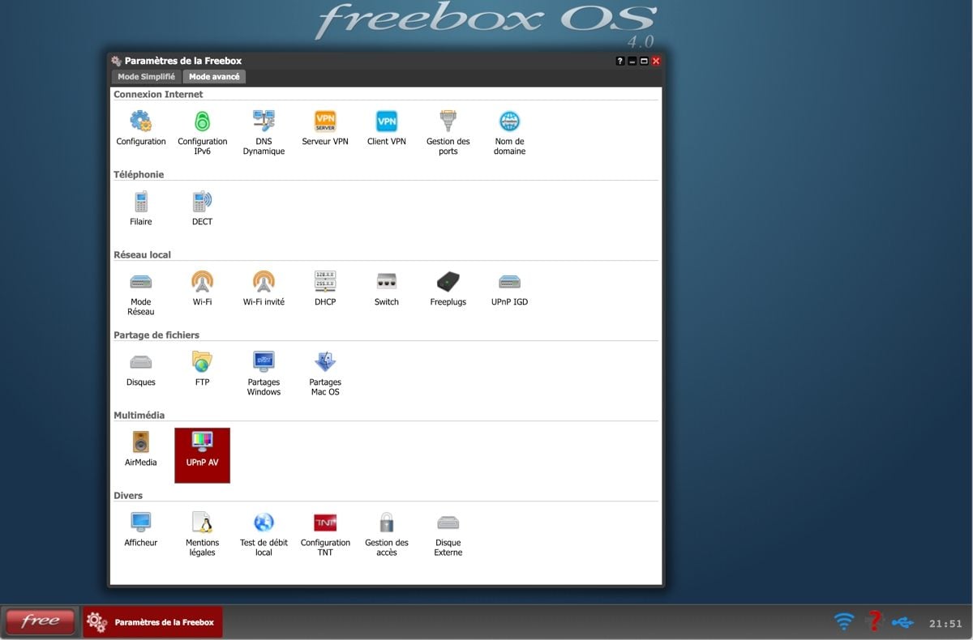Open Filaire telephony settings

141,209
